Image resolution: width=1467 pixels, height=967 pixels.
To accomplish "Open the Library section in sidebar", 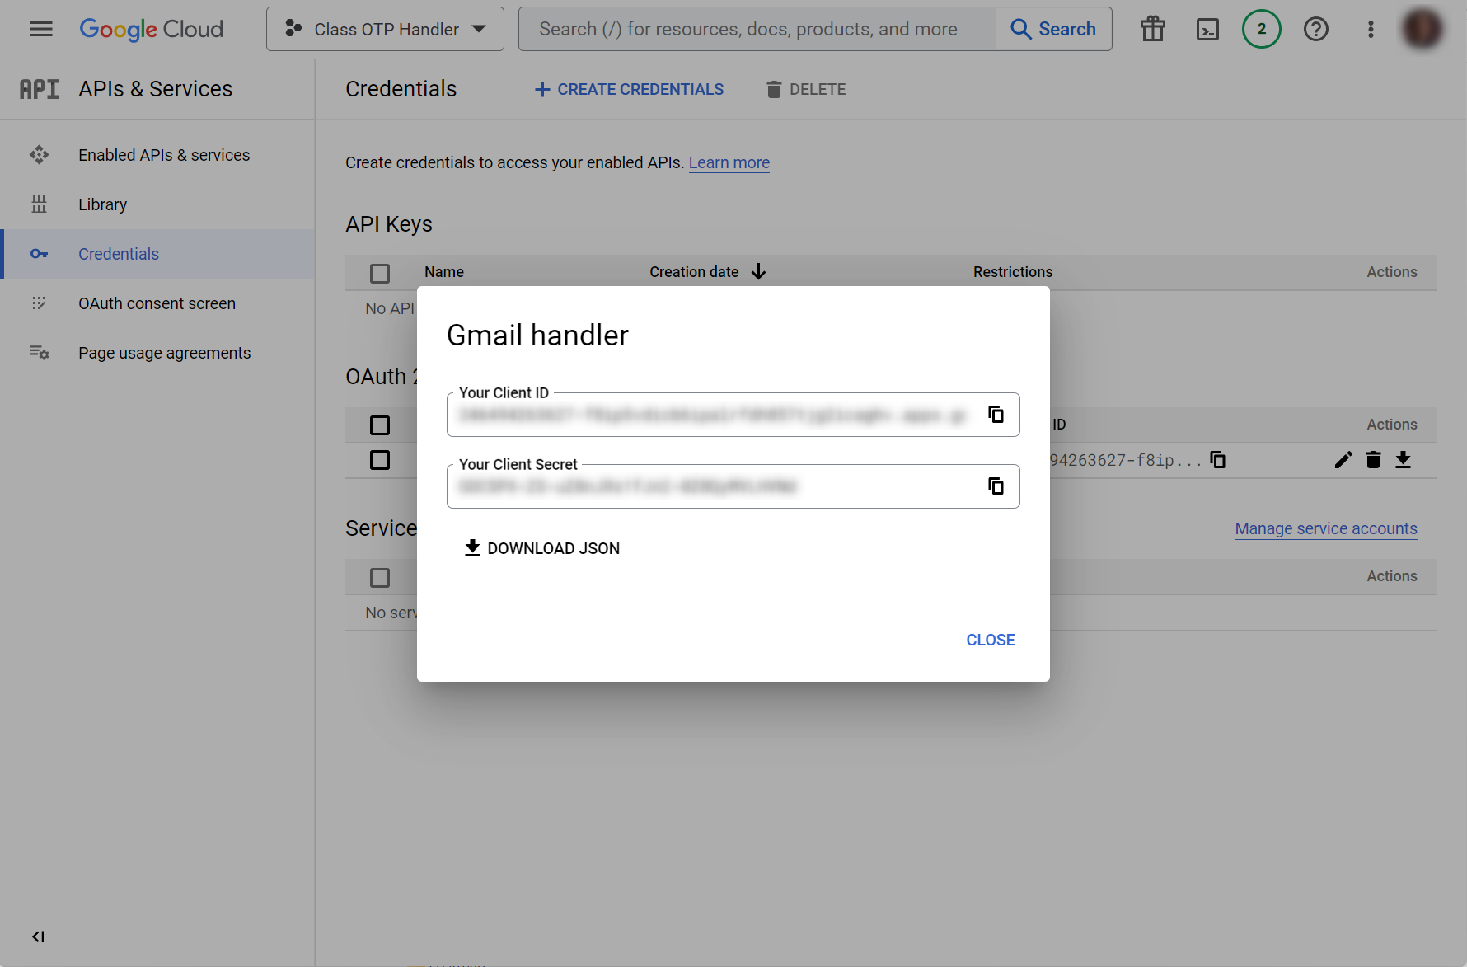I will (x=102, y=204).
